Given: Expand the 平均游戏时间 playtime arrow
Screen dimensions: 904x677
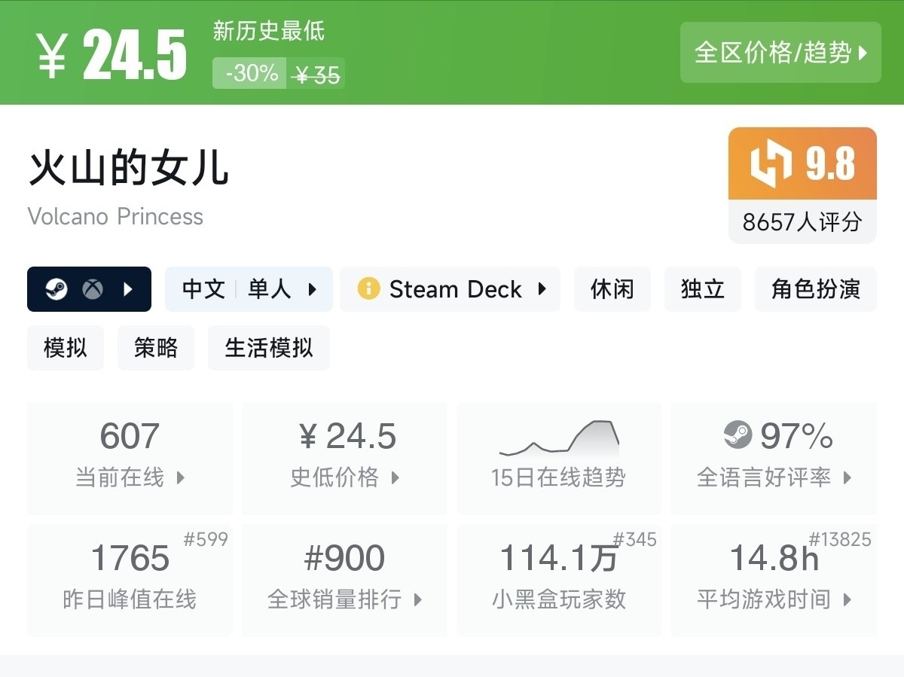Looking at the screenshot, I should pyautogui.click(x=847, y=600).
